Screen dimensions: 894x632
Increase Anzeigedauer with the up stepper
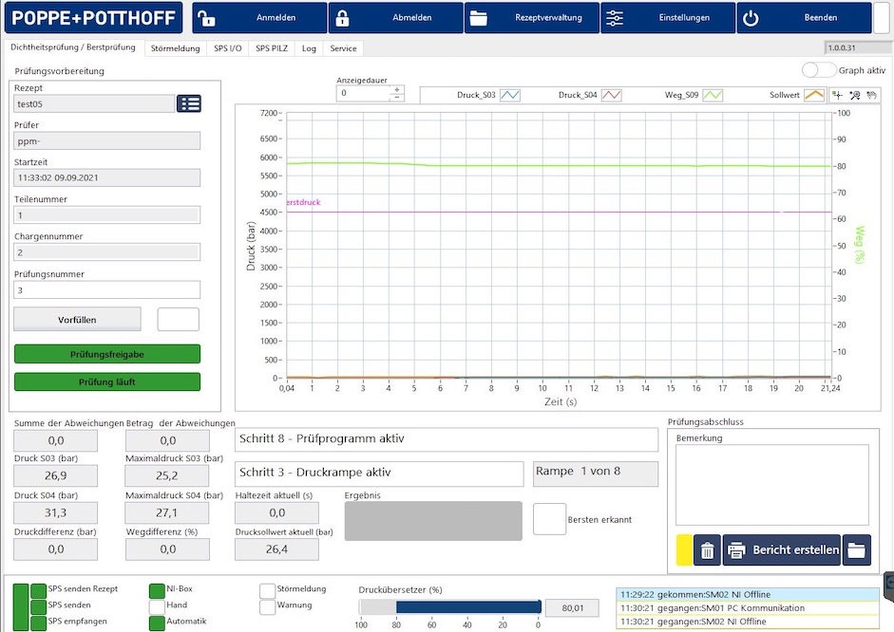tap(397, 90)
